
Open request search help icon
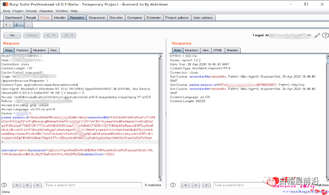(x=4, y=185)
